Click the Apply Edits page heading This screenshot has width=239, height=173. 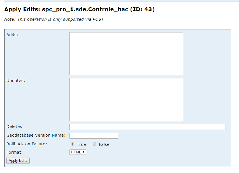tap(79, 10)
